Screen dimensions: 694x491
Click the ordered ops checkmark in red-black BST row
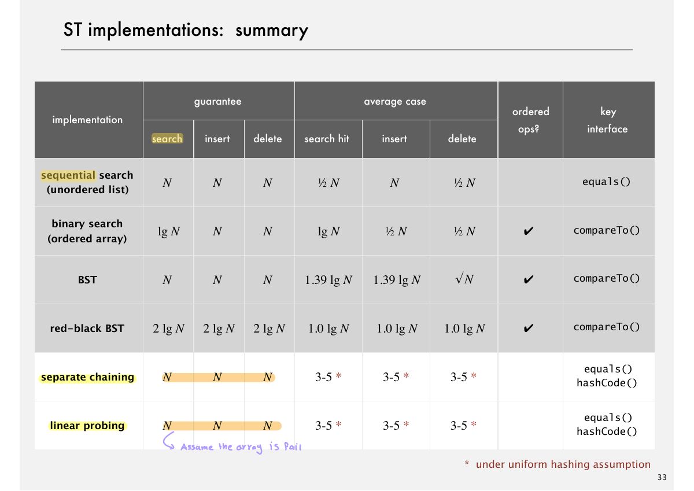529,329
